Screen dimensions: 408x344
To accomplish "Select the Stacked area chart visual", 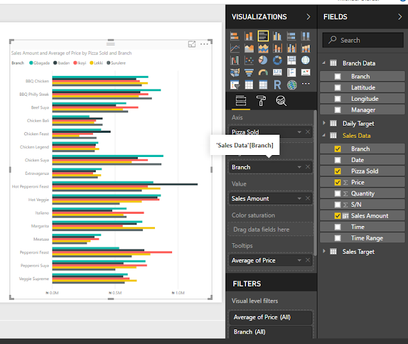I will pyautogui.click(x=263, y=48).
